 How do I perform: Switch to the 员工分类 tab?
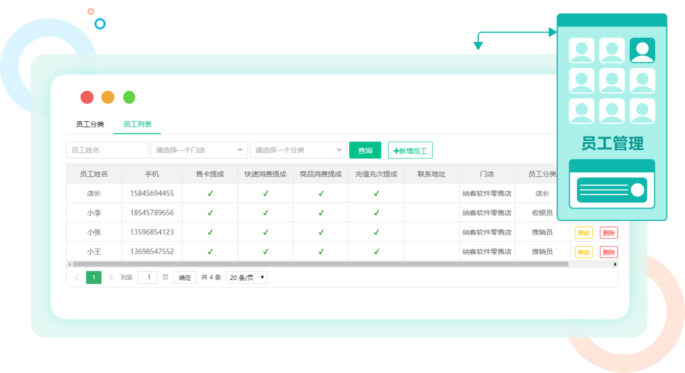(90, 124)
